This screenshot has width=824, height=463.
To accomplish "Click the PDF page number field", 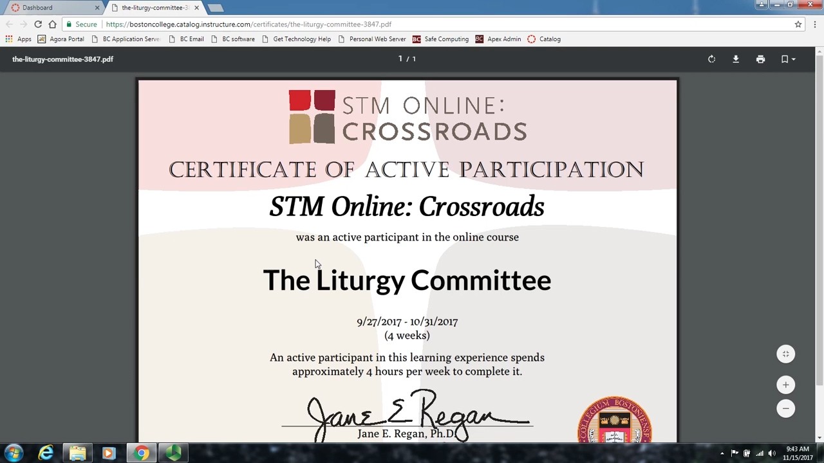I will pos(400,59).
